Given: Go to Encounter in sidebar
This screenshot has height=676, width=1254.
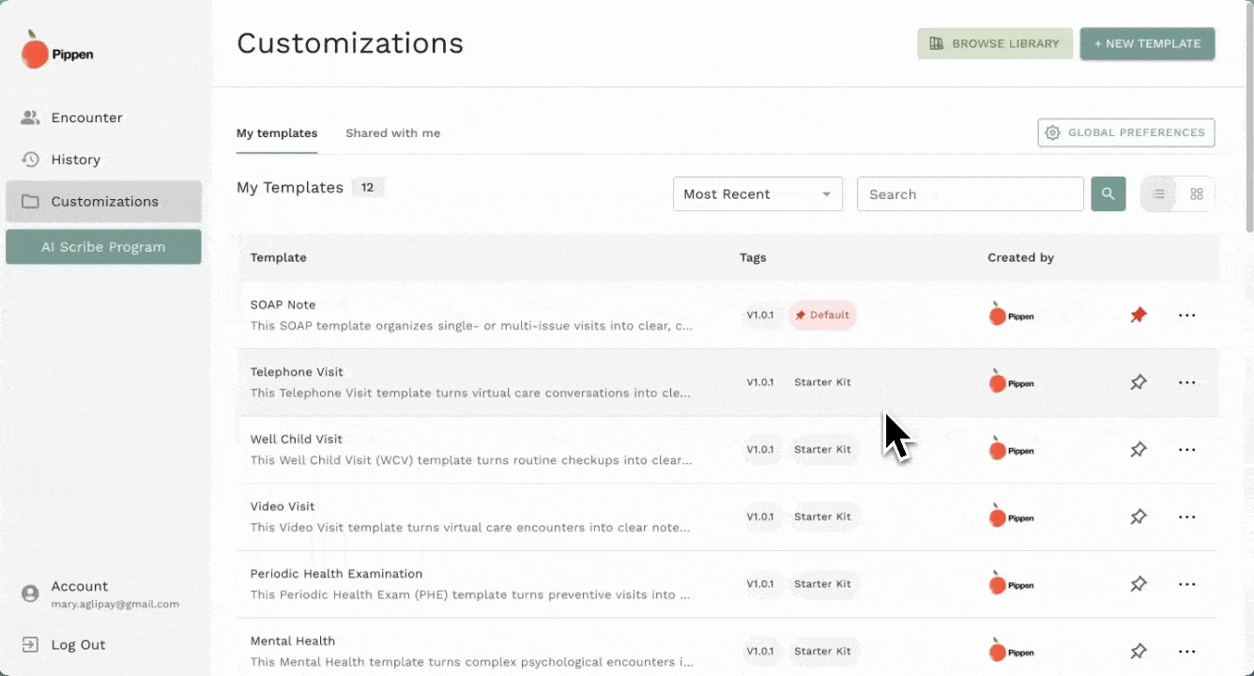Looking at the screenshot, I should click(86, 117).
